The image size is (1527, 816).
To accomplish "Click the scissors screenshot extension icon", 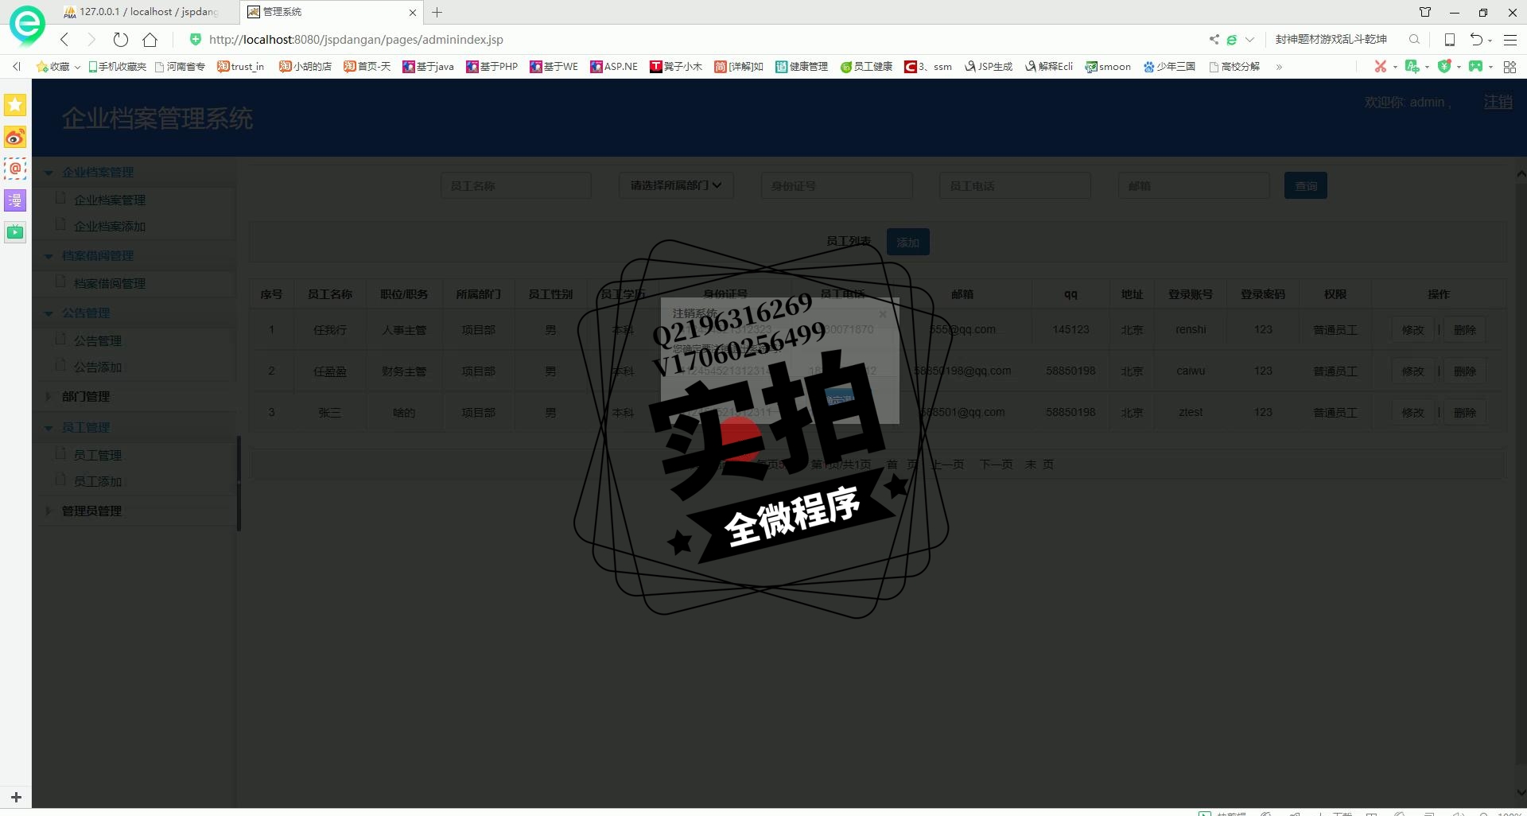I will point(1381,67).
